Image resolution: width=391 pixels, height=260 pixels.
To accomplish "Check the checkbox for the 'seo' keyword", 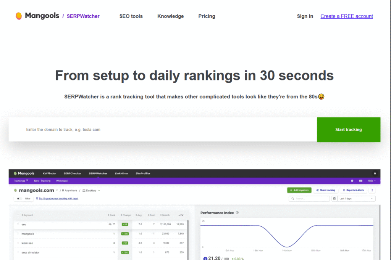I will [x=18, y=224].
